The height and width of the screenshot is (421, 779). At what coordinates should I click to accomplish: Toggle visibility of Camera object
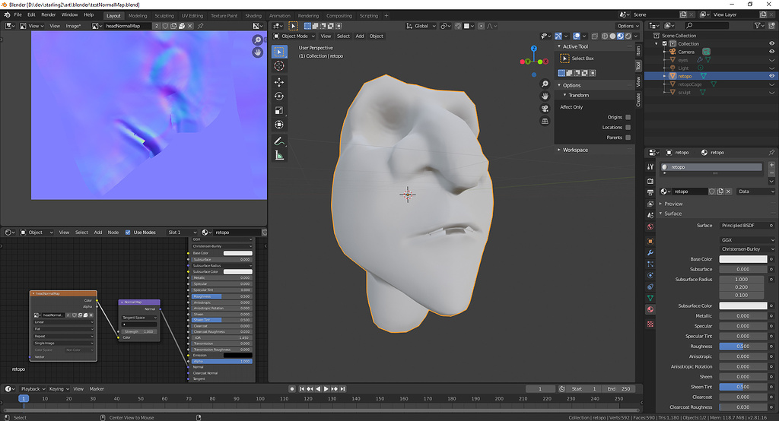771,52
